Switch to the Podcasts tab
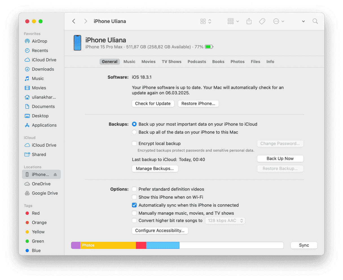Viewport: 343px width, 280px height. tap(197, 61)
